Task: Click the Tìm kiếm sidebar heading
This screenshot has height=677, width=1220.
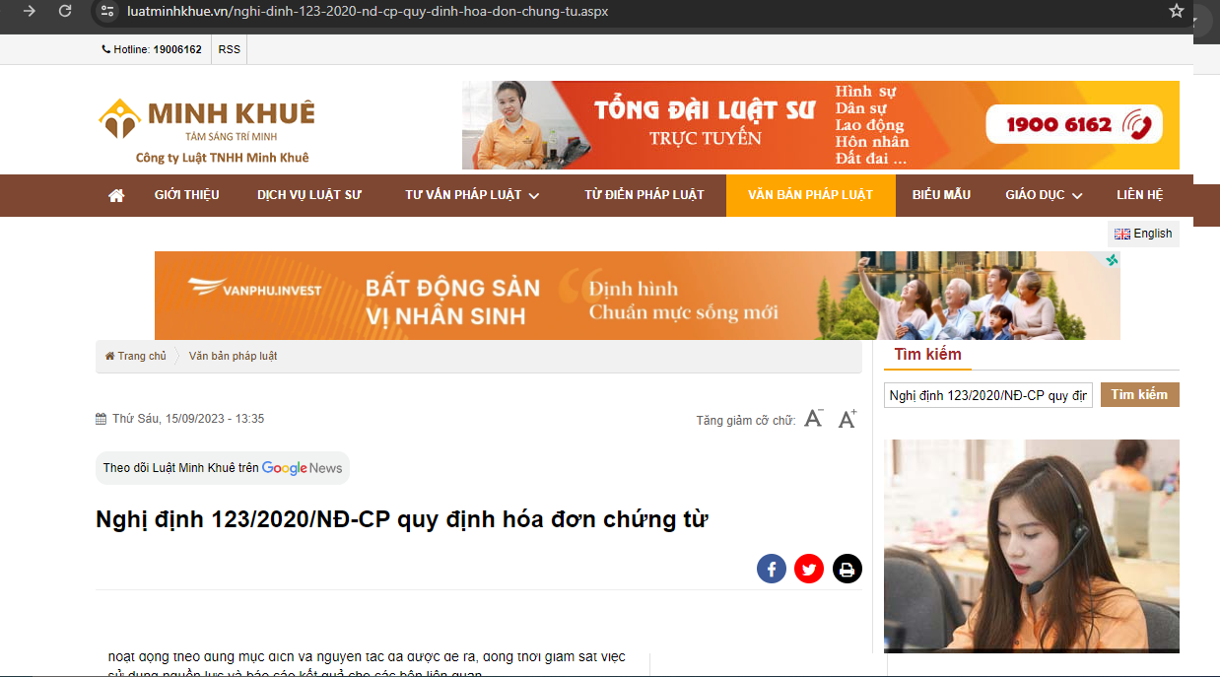Action: click(928, 355)
